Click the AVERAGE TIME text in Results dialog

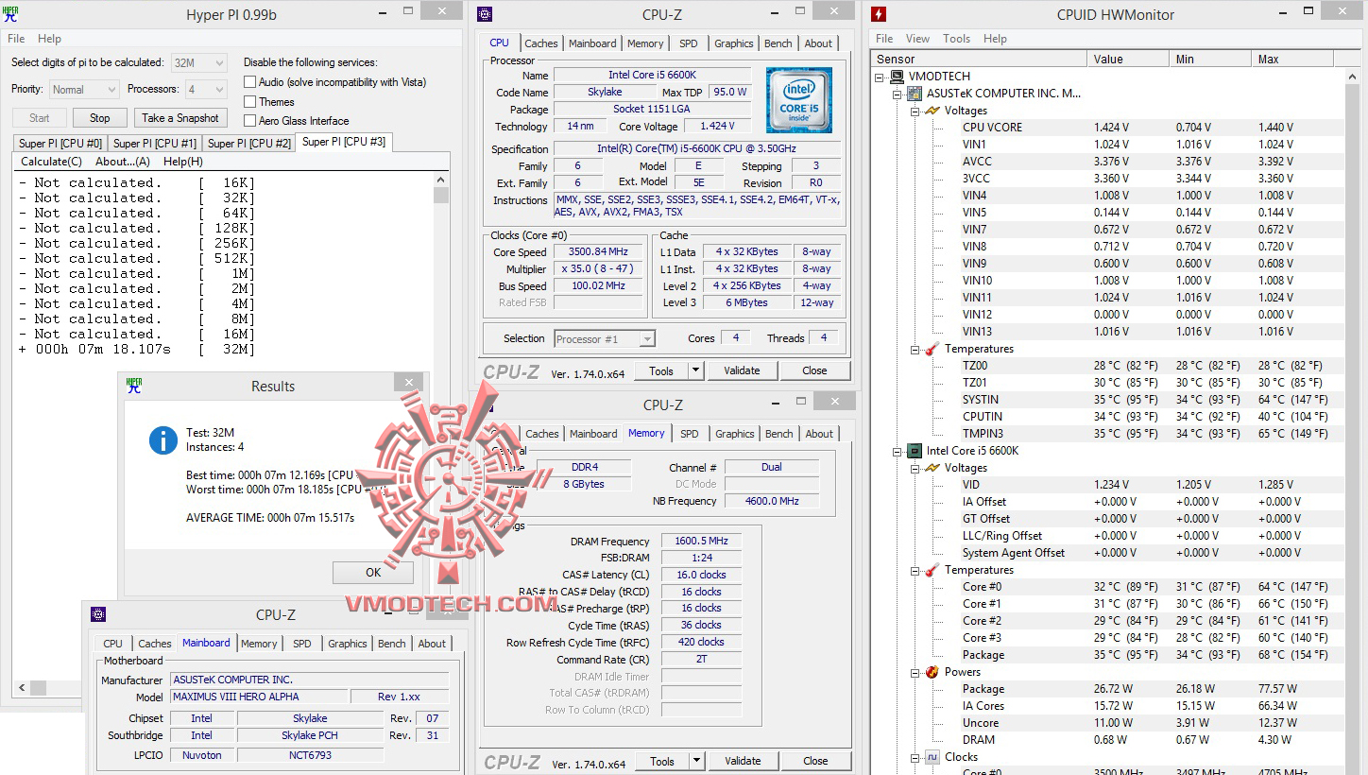coord(270,518)
